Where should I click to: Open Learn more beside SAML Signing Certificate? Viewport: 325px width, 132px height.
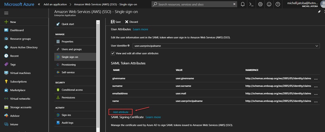153,117
